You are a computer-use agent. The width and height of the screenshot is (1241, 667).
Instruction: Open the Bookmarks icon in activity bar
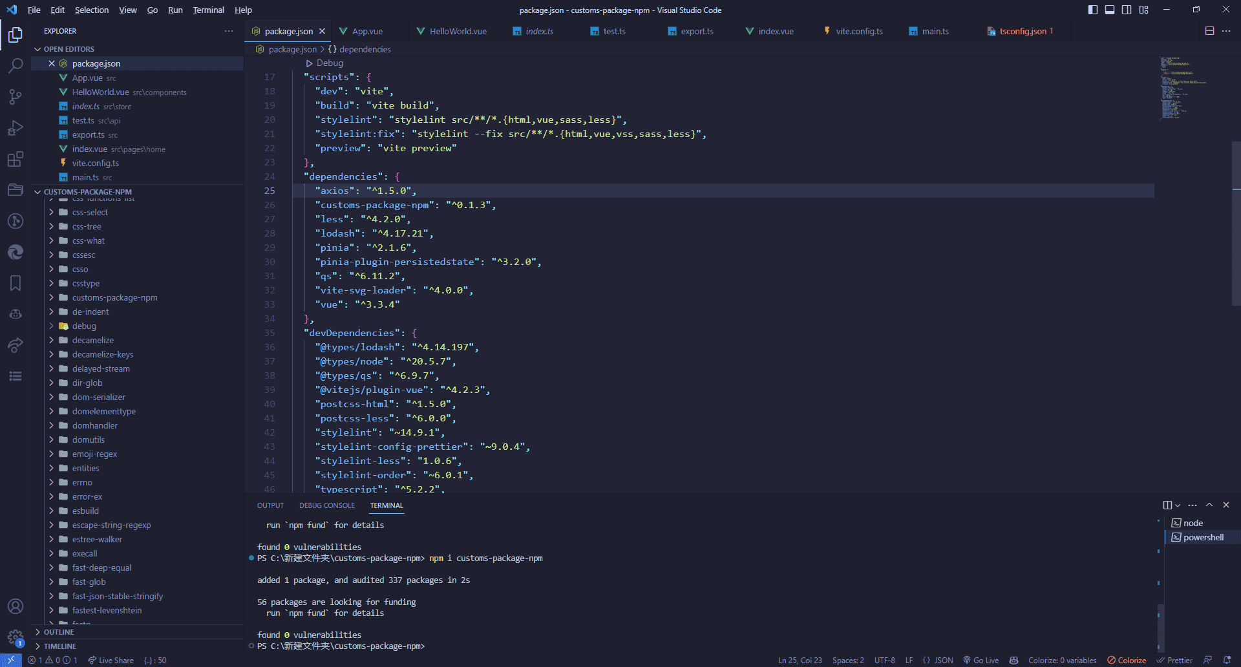coord(16,283)
